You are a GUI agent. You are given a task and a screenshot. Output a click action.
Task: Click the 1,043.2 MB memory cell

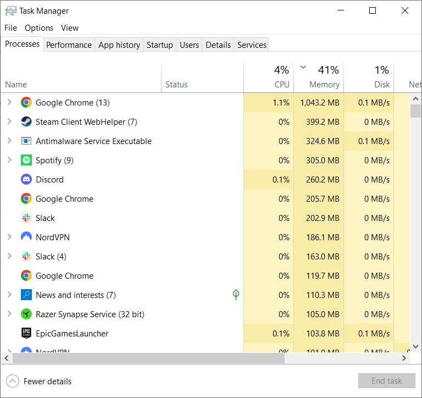coord(319,103)
